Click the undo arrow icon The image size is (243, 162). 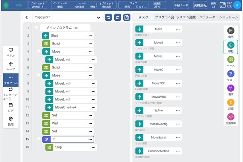click(x=109, y=18)
